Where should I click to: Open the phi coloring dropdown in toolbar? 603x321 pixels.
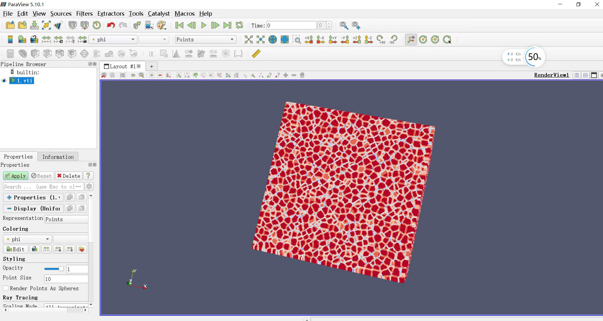(x=113, y=40)
